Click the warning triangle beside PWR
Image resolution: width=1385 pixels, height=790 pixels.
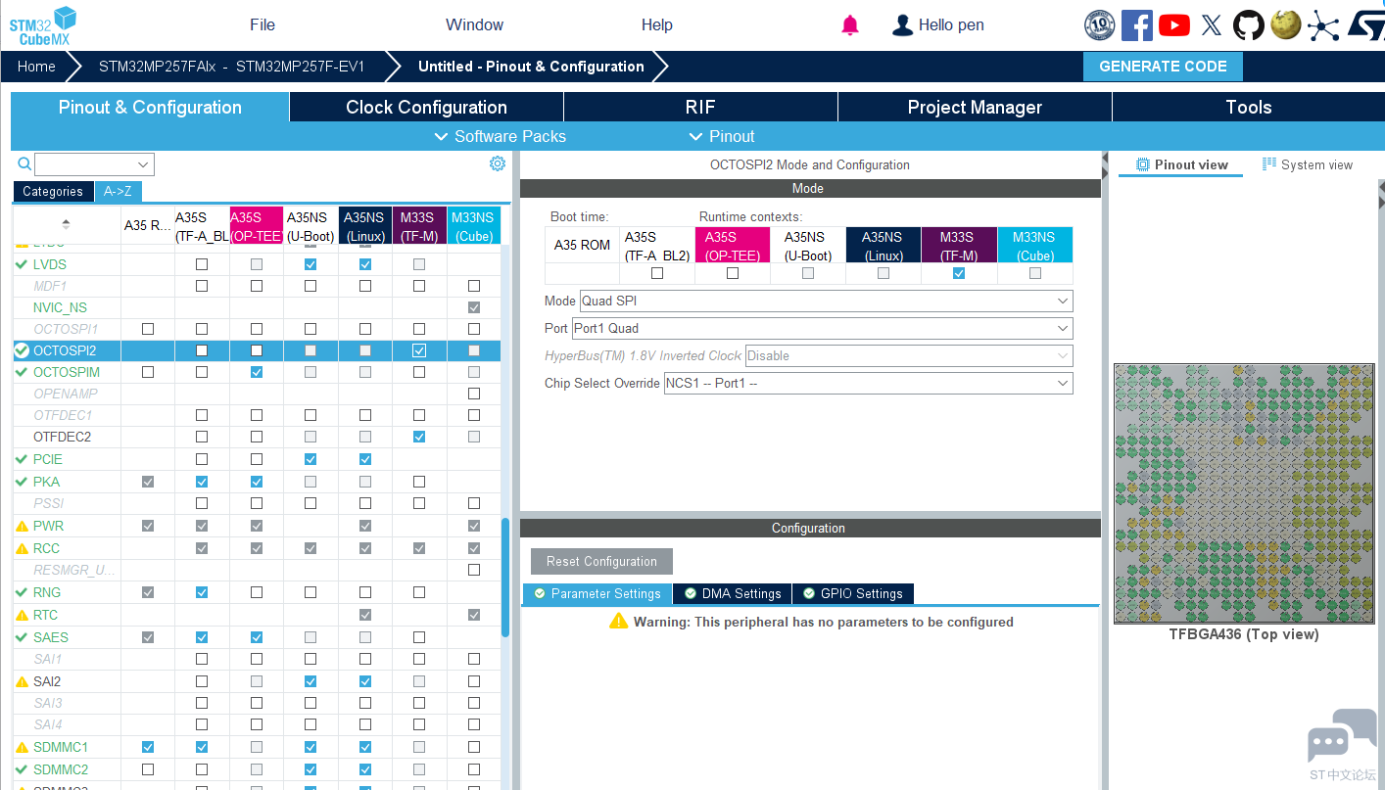click(x=22, y=526)
